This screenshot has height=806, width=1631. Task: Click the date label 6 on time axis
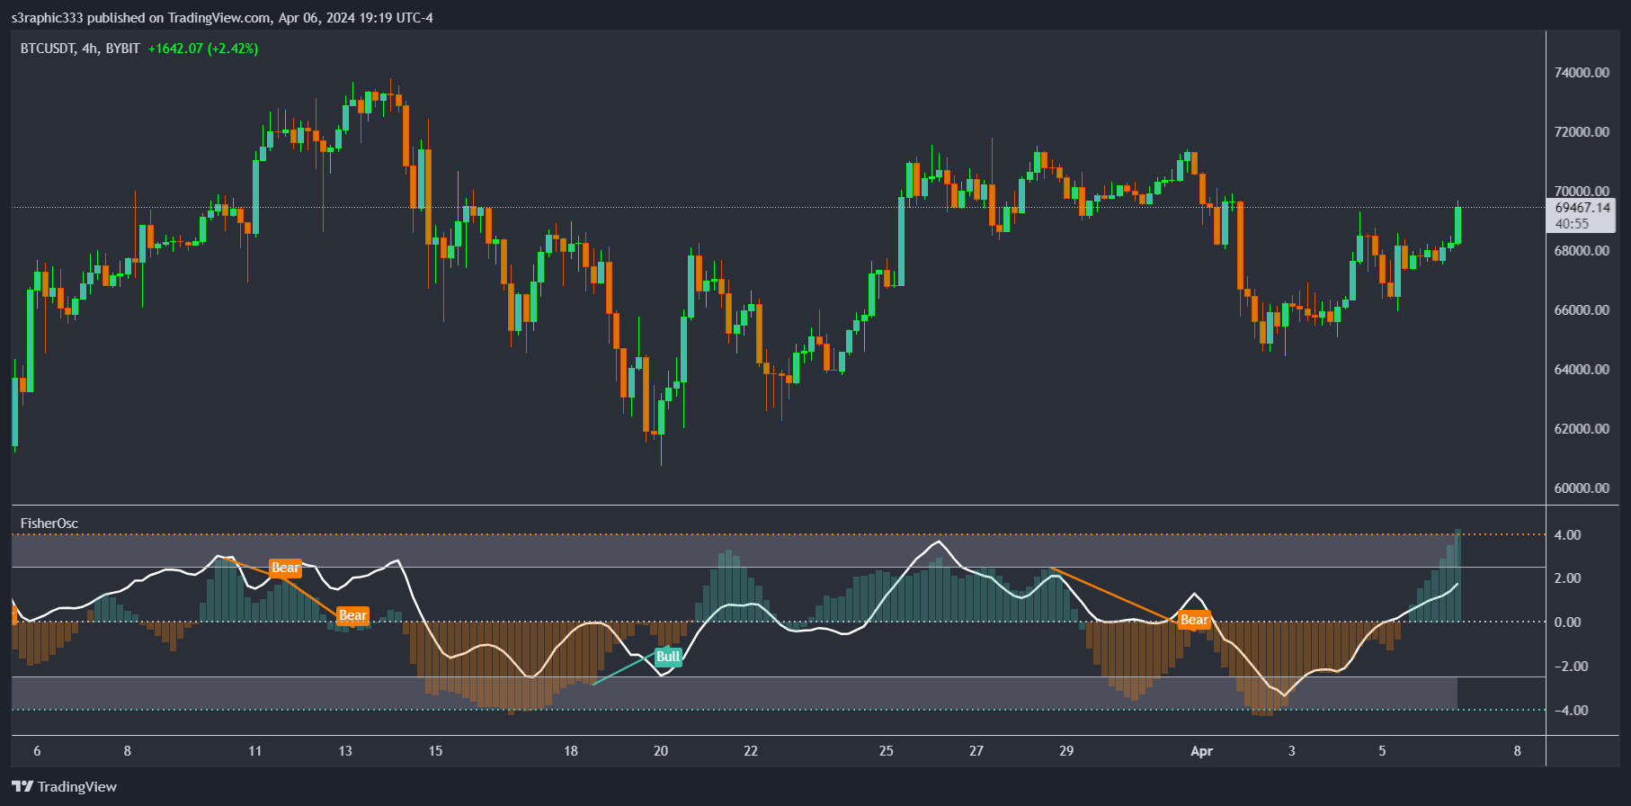(37, 751)
